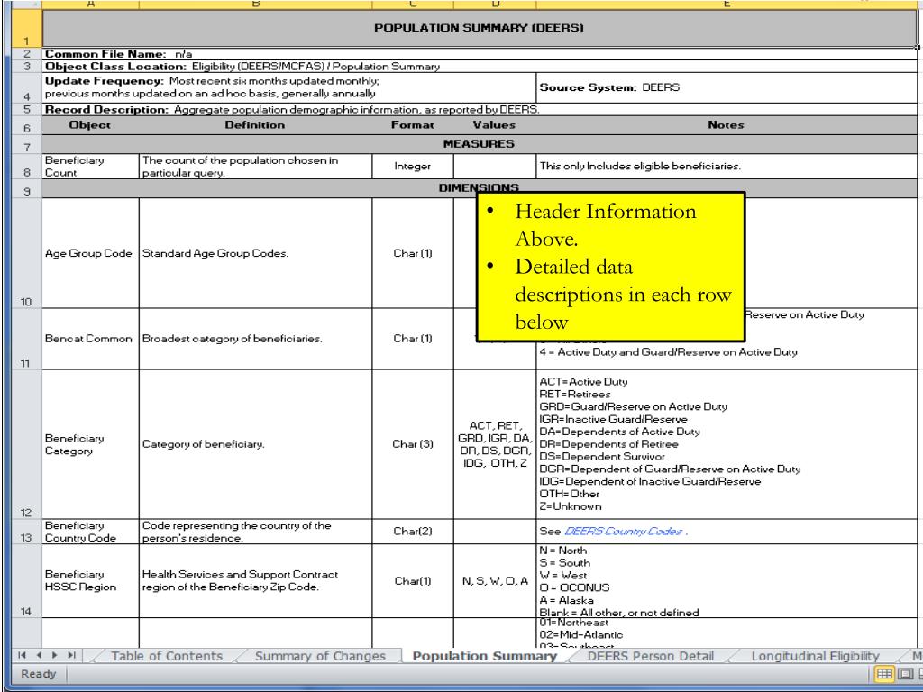Select row header 14
Screen dimensions: 923x692
coord(26,581)
